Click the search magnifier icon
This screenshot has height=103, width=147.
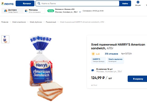pyautogui.click(x=39, y=3)
